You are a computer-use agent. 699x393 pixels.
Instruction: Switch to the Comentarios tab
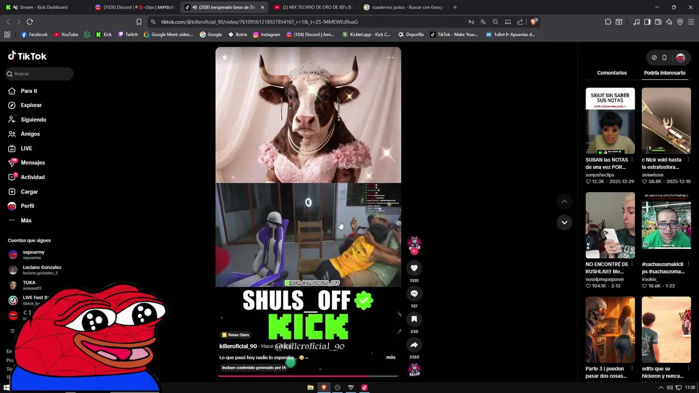click(612, 73)
